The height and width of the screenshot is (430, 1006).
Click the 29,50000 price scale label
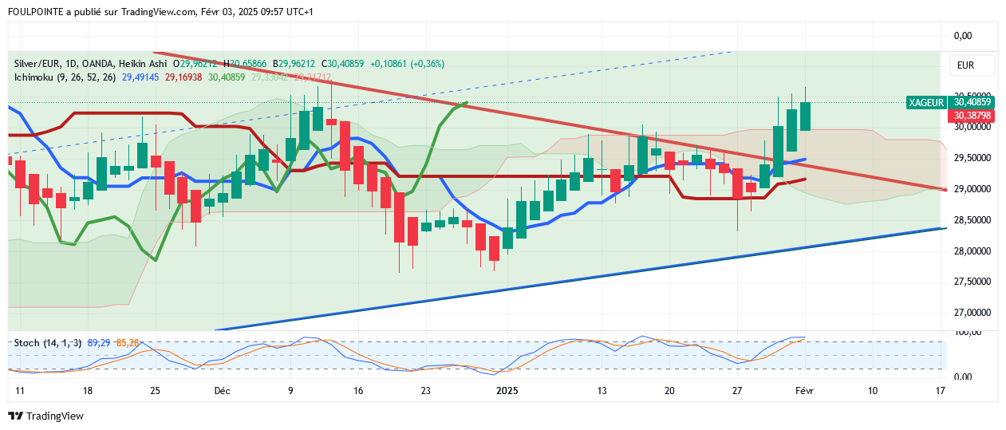tap(974, 158)
